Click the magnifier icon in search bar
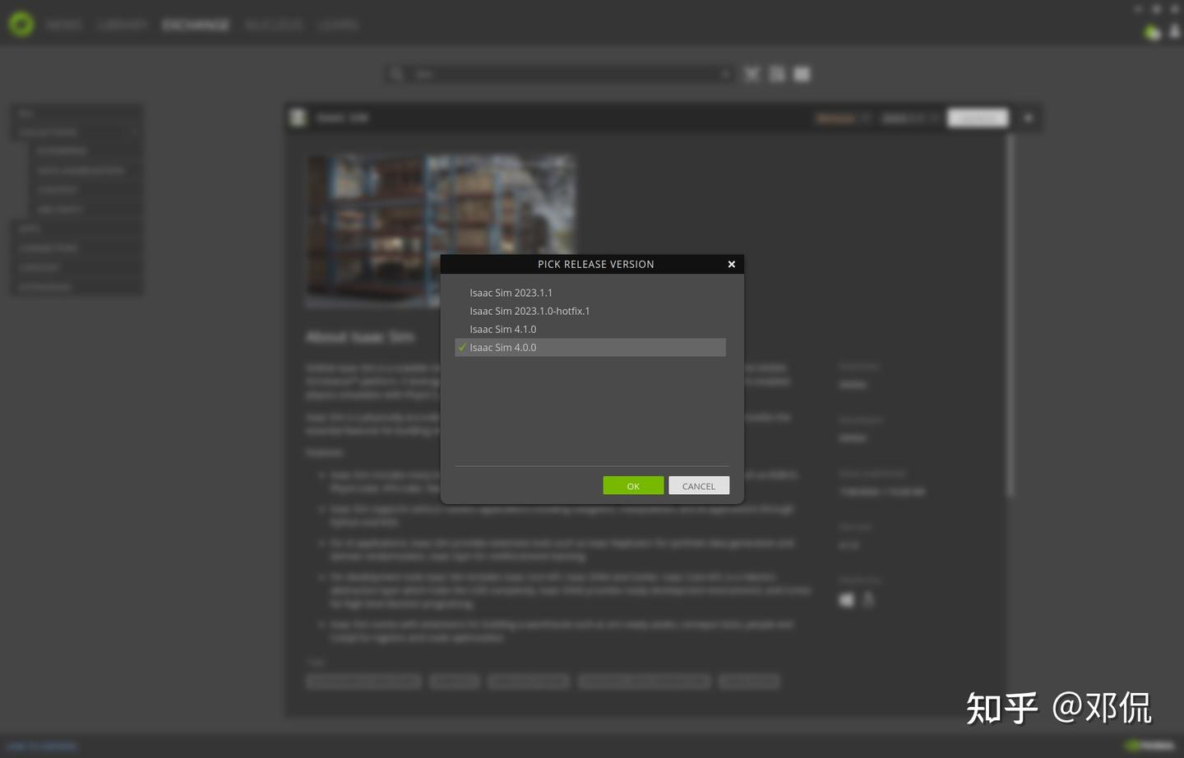Viewport: 1184px width, 758px height. [x=396, y=74]
